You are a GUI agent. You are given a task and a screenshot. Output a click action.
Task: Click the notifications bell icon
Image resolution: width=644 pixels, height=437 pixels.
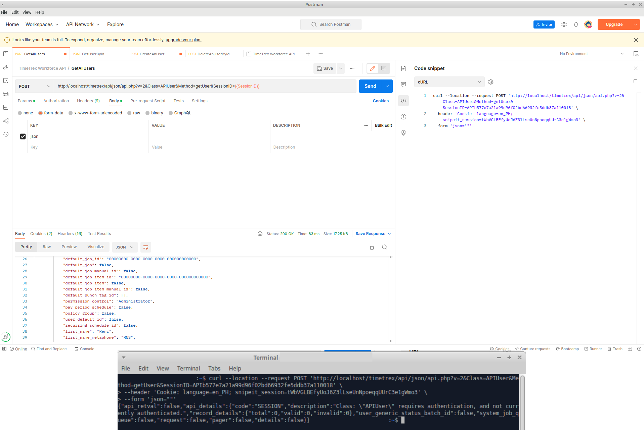pos(576,24)
